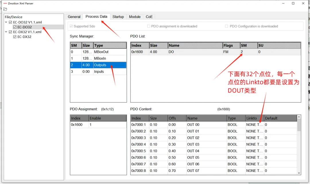Switch to the General tab
Screen dimensions: 310x184
click(74, 17)
